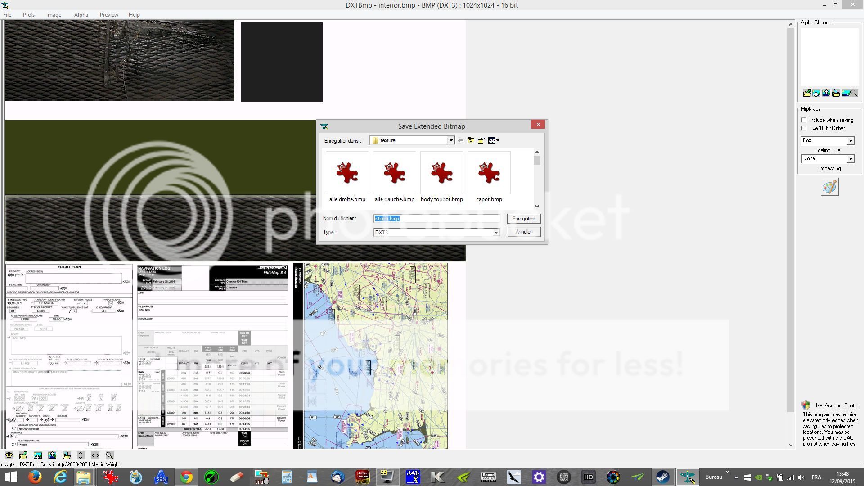Screen dimensions: 864x486
Task: Click the paint palette editor button
Action: point(830,187)
